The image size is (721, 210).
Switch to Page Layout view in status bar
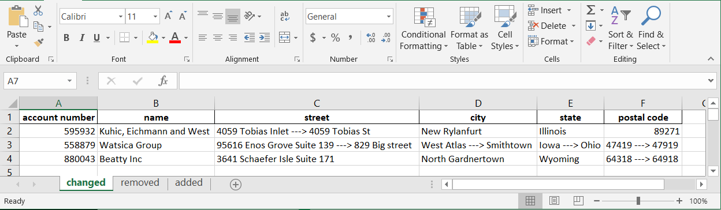[x=554, y=201]
